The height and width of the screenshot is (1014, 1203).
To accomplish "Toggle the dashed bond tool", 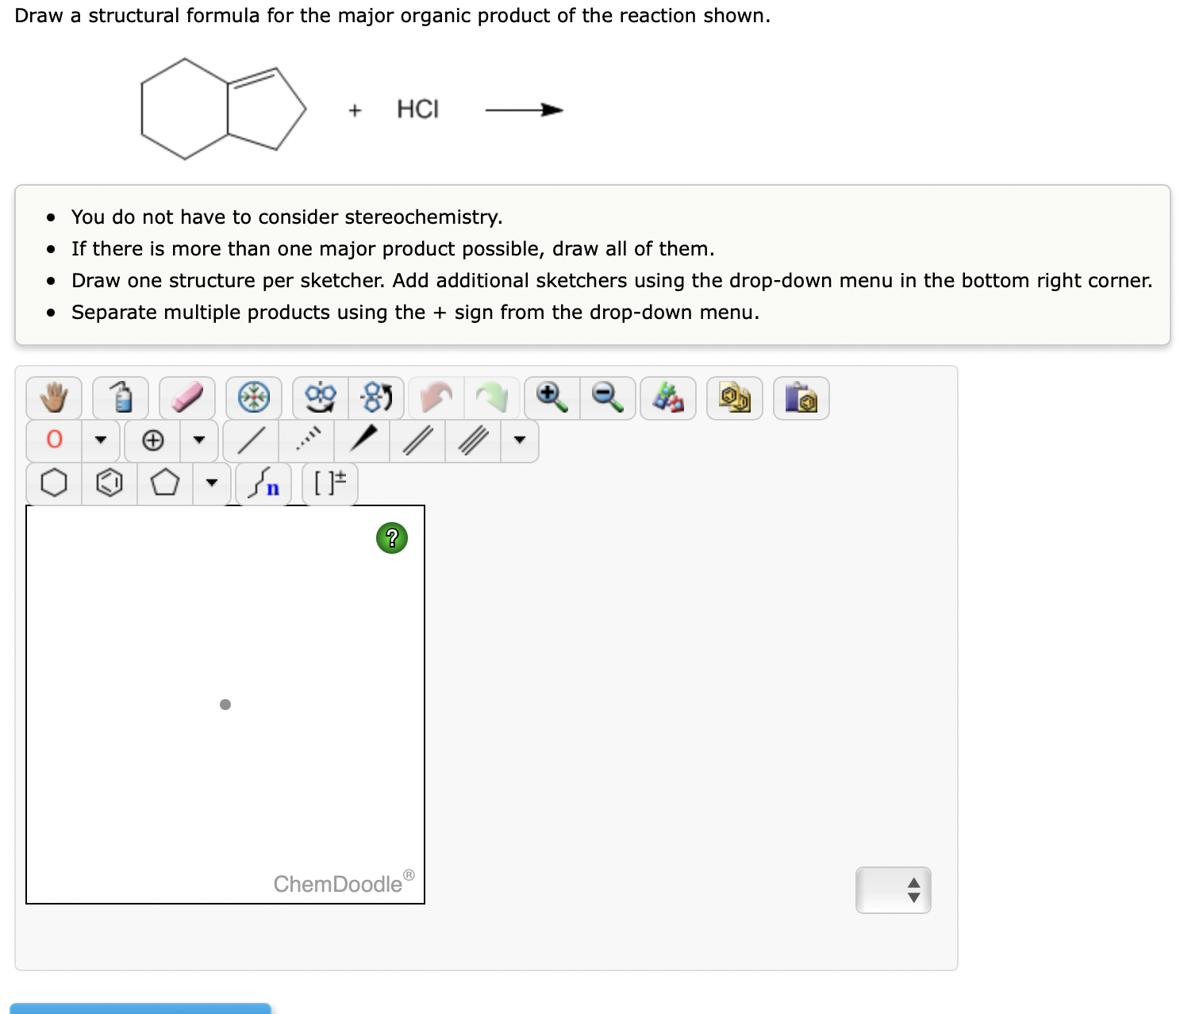I will tap(306, 441).
